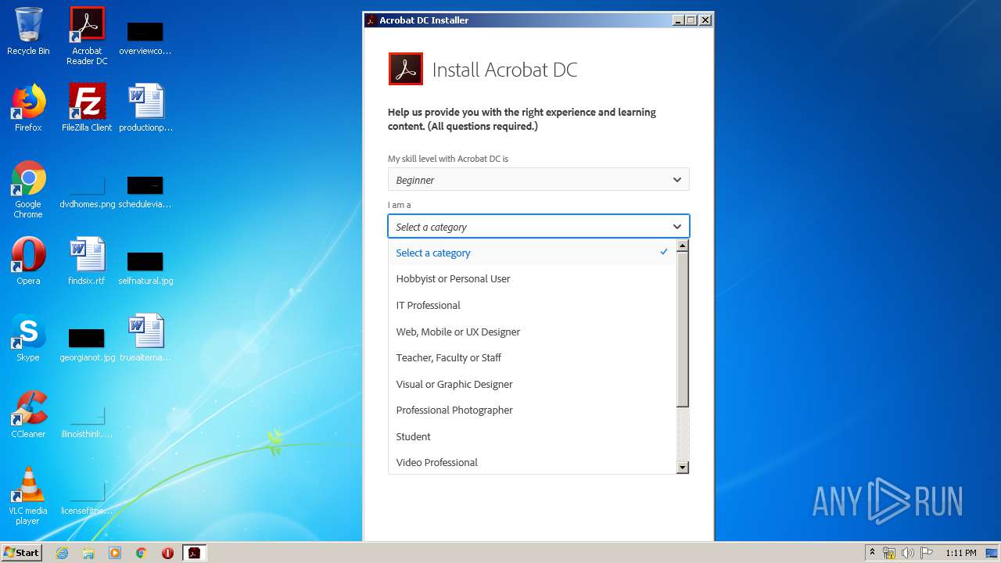Select the truealterna Word document icon
The image size is (1001, 563).
[x=145, y=338]
